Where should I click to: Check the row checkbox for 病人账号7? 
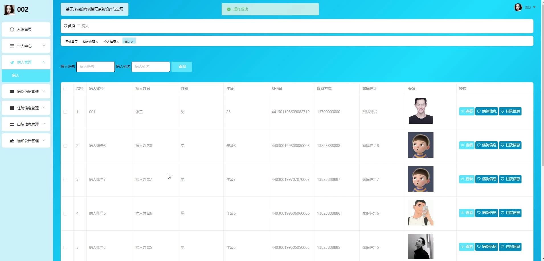[66, 180]
